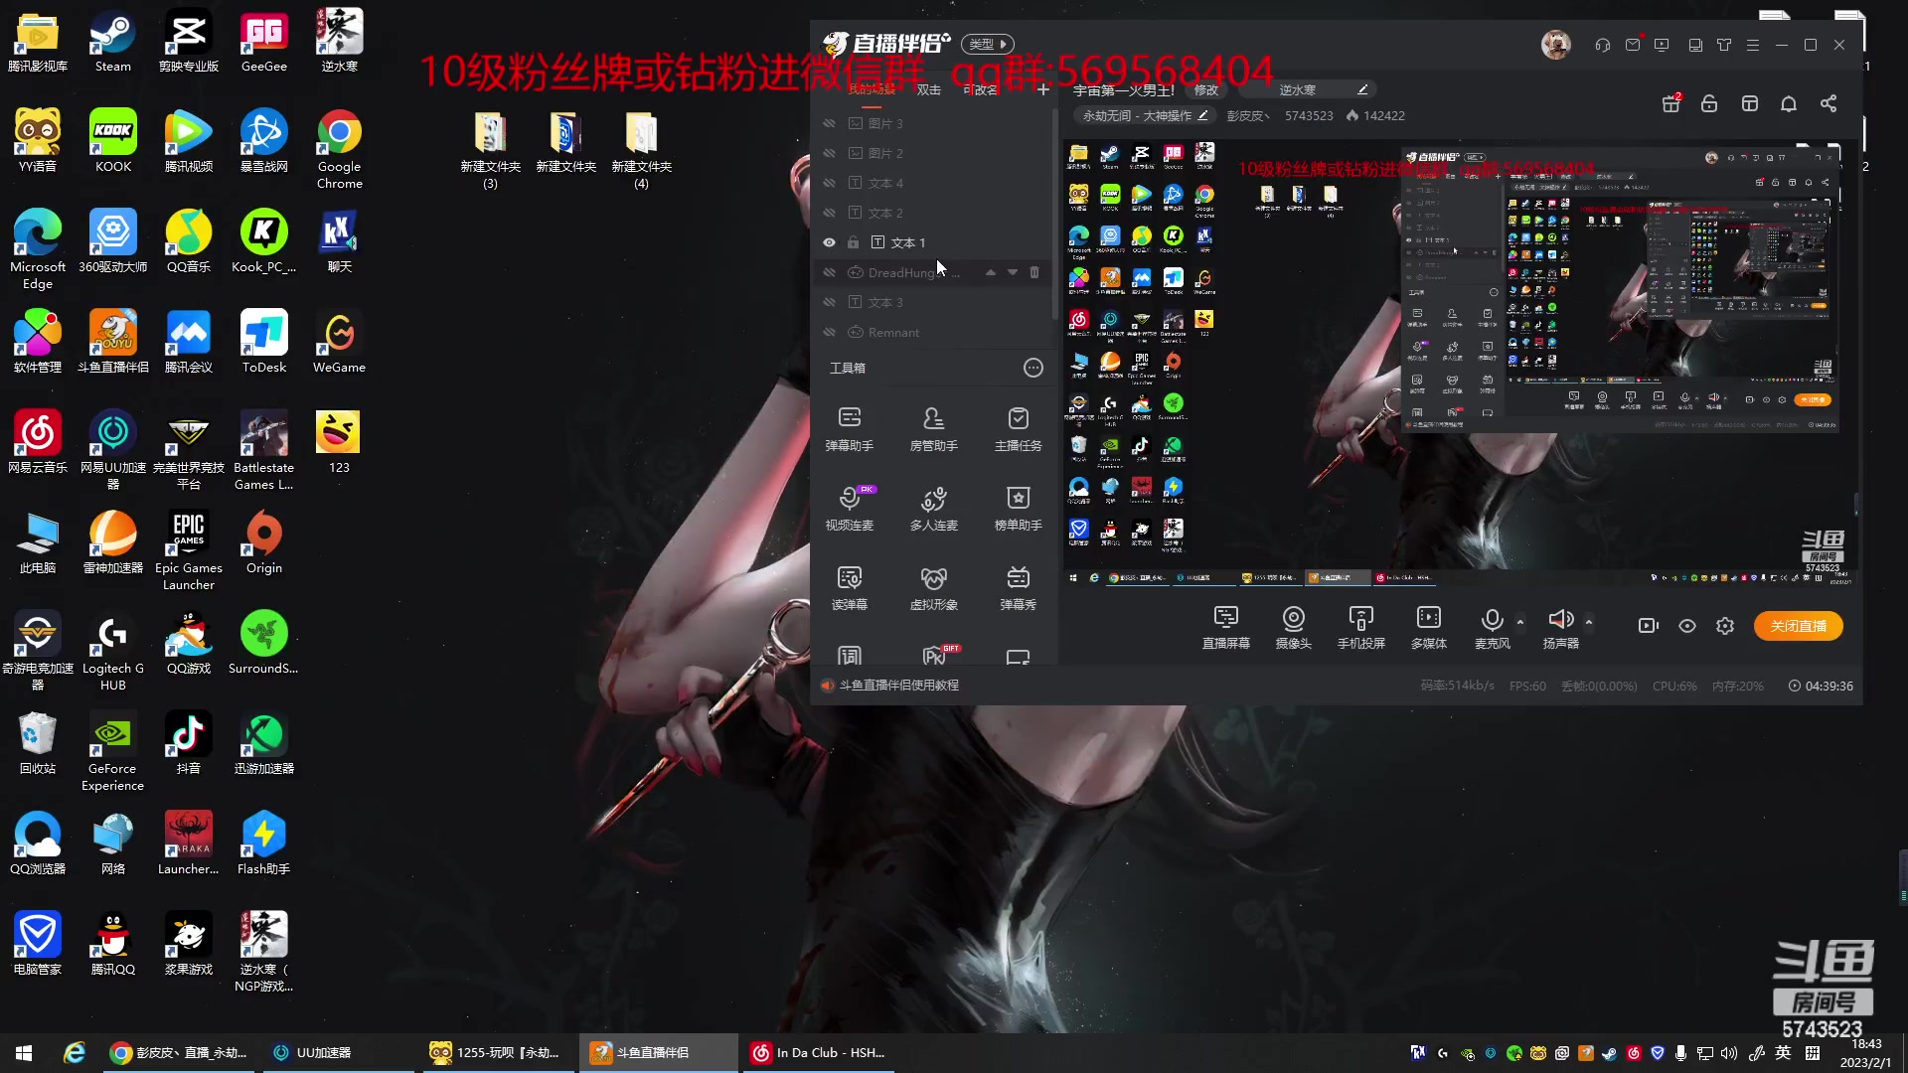
Task: Open the skin (shirt) icon in the title bar
Action: point(1724,45)
